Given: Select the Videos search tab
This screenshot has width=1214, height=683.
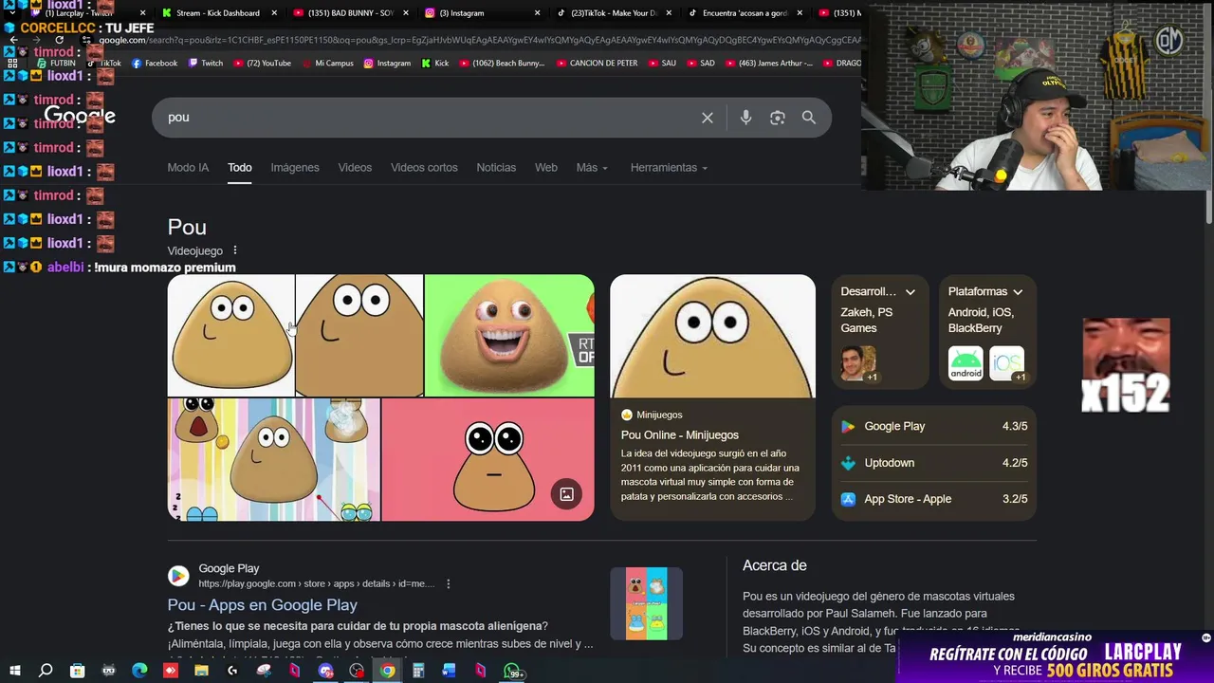Looking at the screenshot, I should (355, 168).
